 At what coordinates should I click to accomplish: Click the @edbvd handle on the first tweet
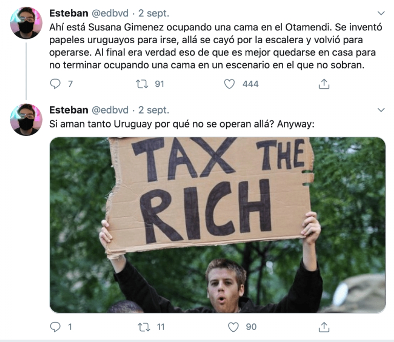[110, 13]
